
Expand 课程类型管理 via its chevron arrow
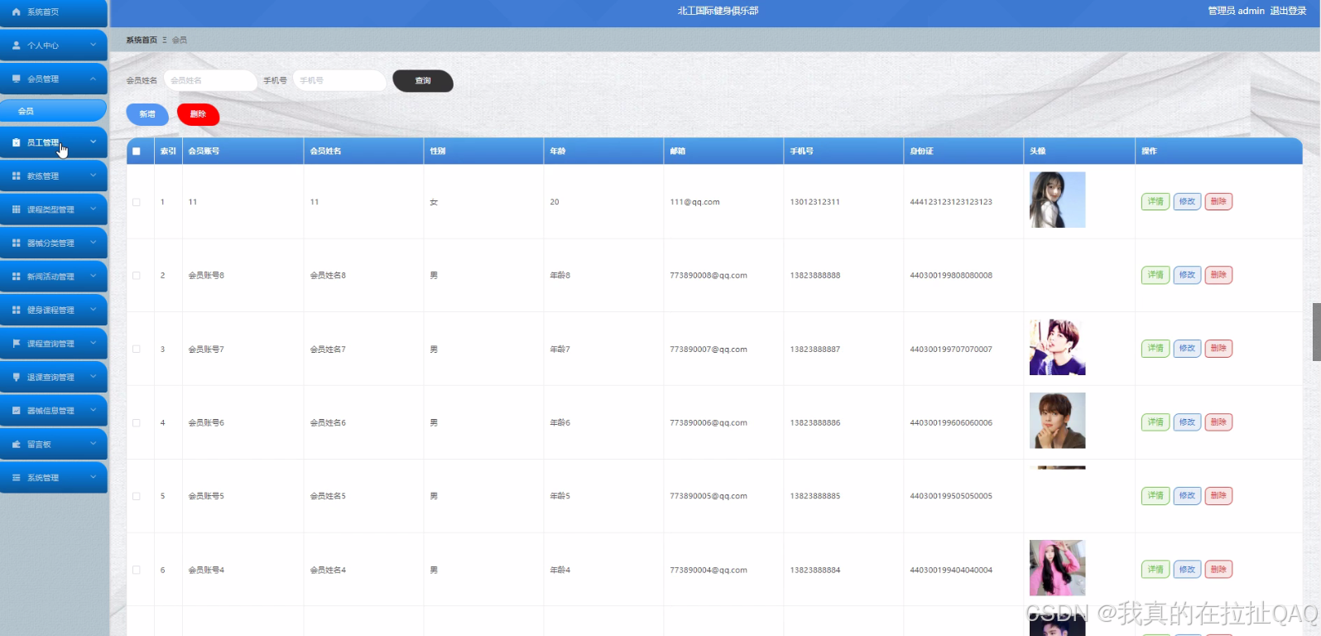[93, 210]
